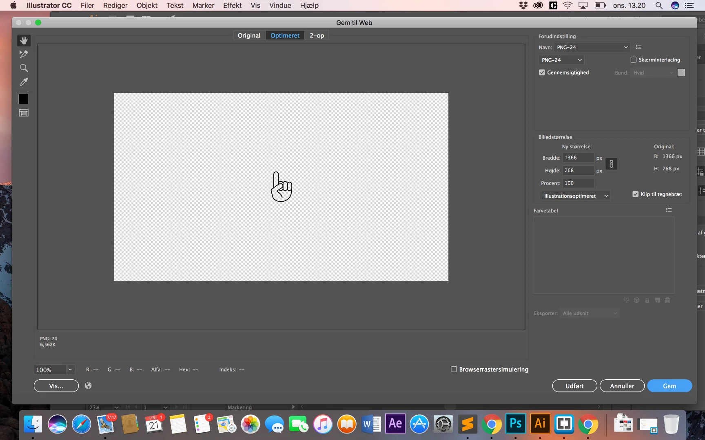Click the Bredde input field
Image resolution: width=705 pixels, height=440 pixels.
[x=578, y=158]
